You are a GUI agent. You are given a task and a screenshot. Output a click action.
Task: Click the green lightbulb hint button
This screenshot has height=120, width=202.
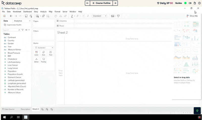click(x=197, y=111)
